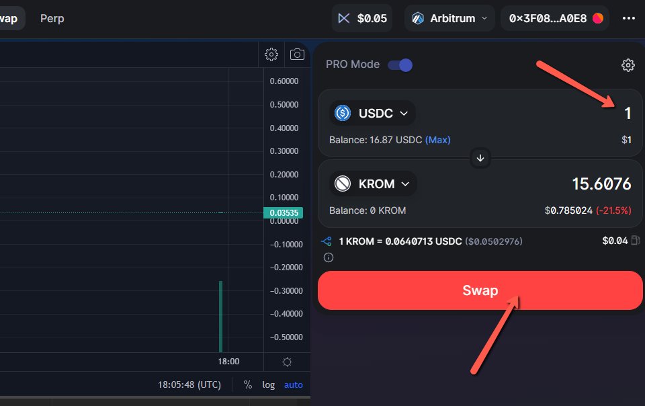Screen dimensions: 645x406
Task: Click the info circle icon
Action: pyautogui.click(x=329, y=257)
